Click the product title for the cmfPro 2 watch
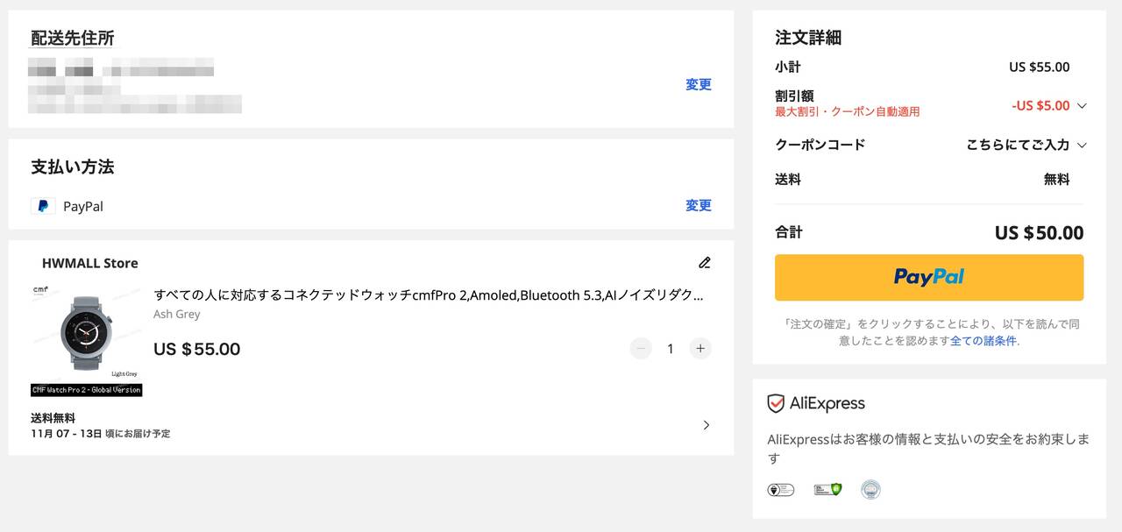Viewport: 1122px width, 532px height. click(428, 295)
